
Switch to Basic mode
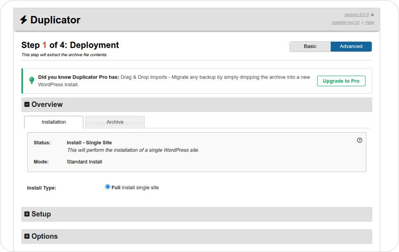click(x=310, y=46)
